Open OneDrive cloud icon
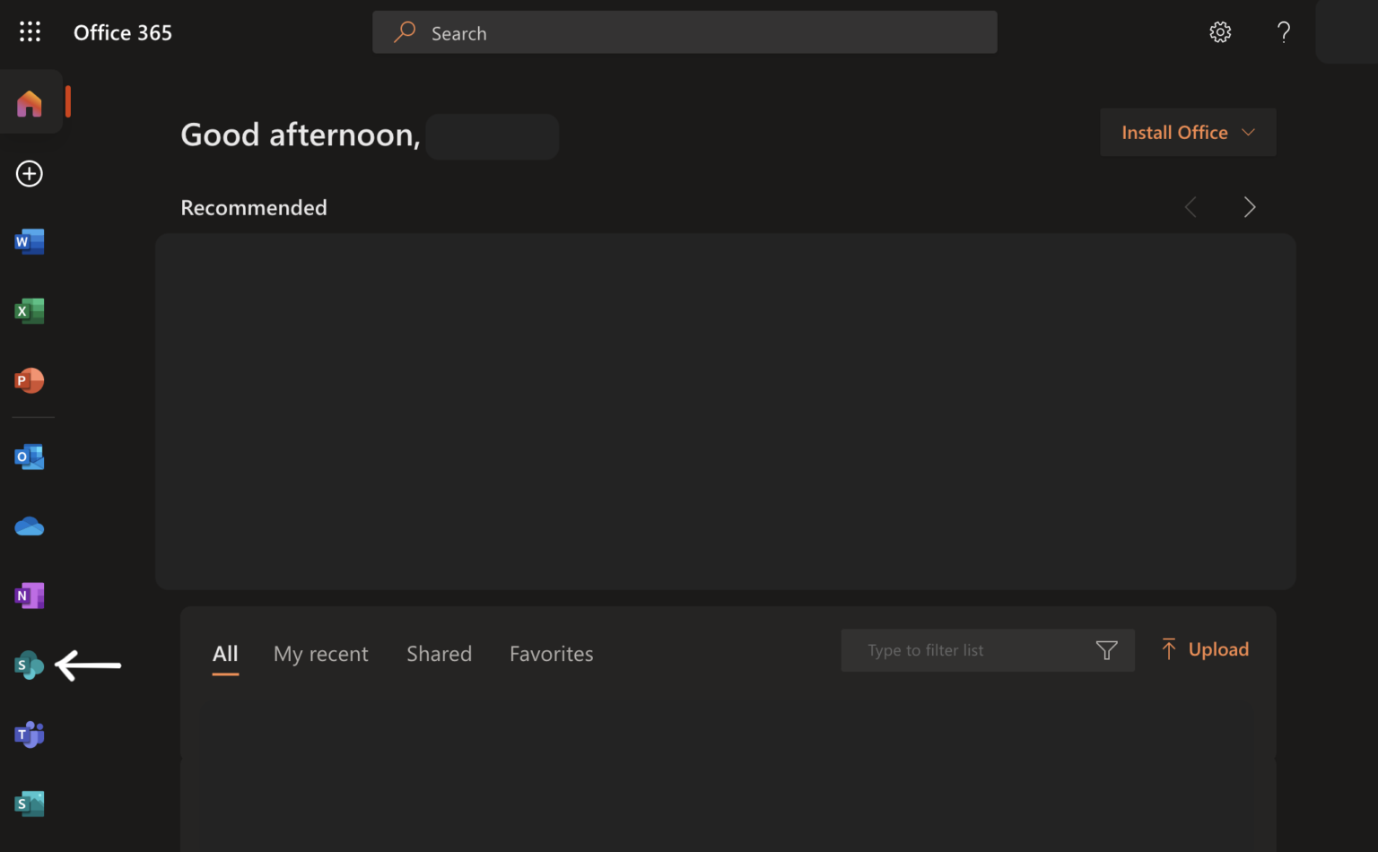This screenshot has height=852, width=1378. pyautogui.click(x=30, y=526)
